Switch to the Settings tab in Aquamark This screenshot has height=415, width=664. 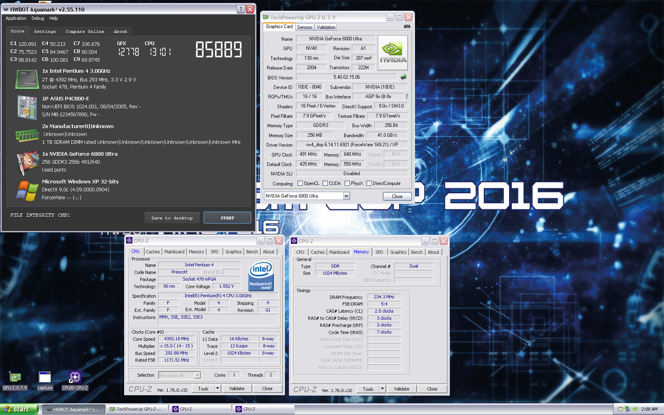tap(45, 31)
